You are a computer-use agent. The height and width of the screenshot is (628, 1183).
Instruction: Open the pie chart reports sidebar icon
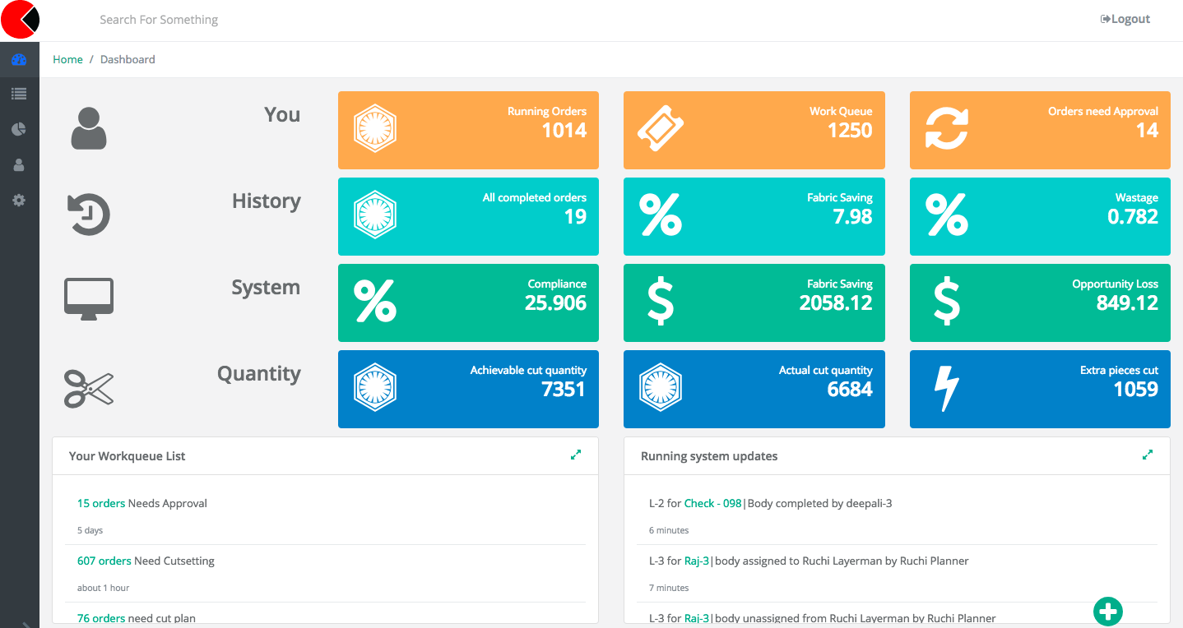tap(19, 130)
